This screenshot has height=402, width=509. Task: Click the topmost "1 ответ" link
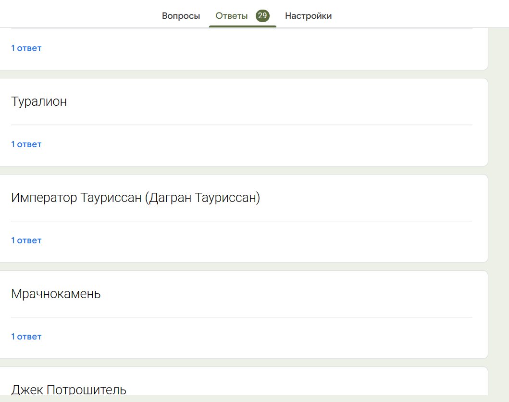(x=26, y=48)
